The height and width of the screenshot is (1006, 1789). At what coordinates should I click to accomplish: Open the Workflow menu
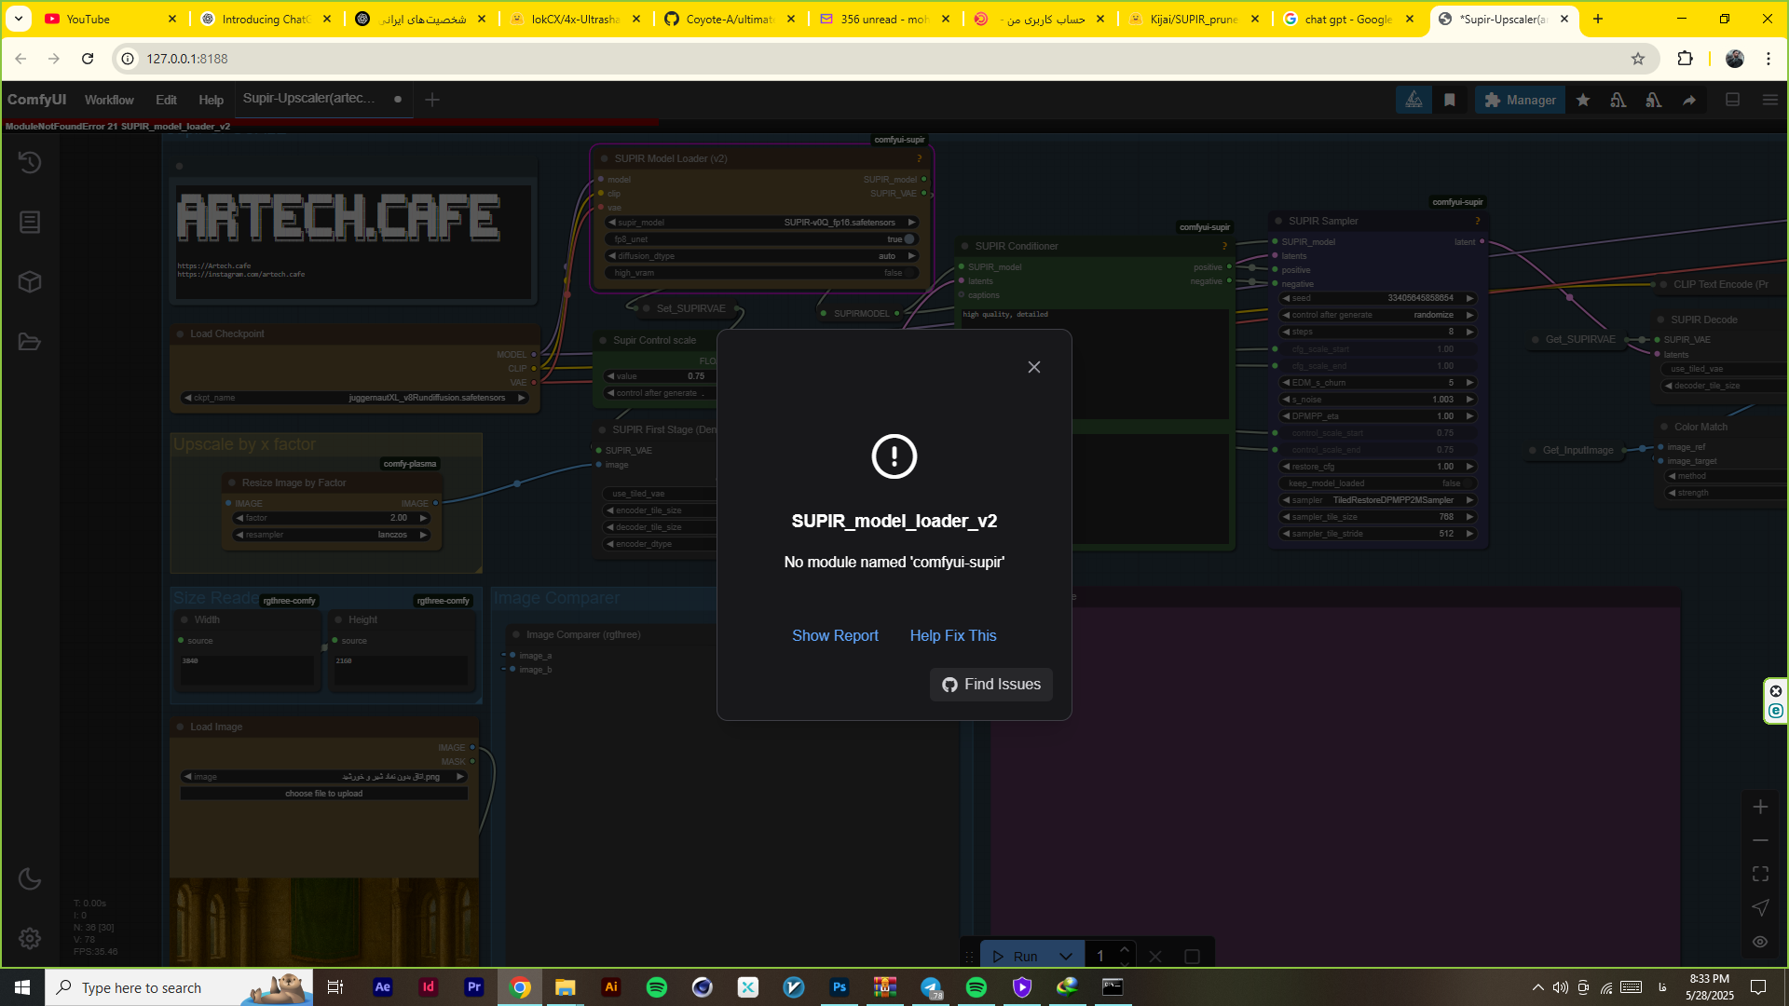tap(109, 100)
